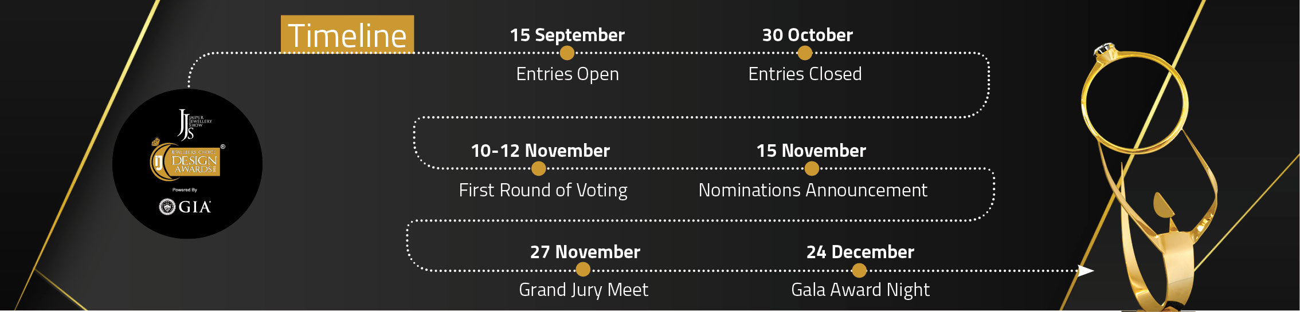Click the JJS Jaipur Jewellery Show logo

click(x=194, y=124)
